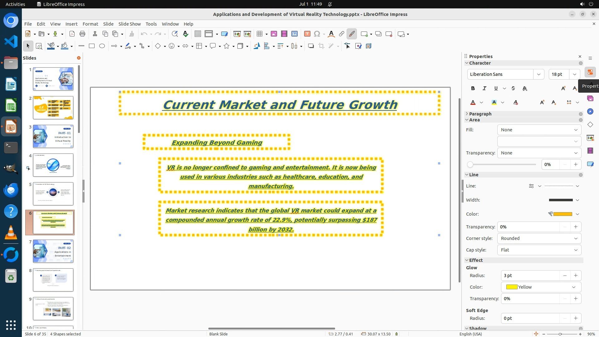
Task: Toggle Italic formatting in sidebar
Action: pyautogui.click(x=484, y=88)
